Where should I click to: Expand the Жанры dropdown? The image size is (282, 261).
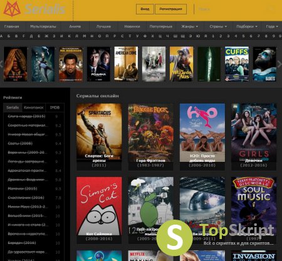(x=189, y=26)
